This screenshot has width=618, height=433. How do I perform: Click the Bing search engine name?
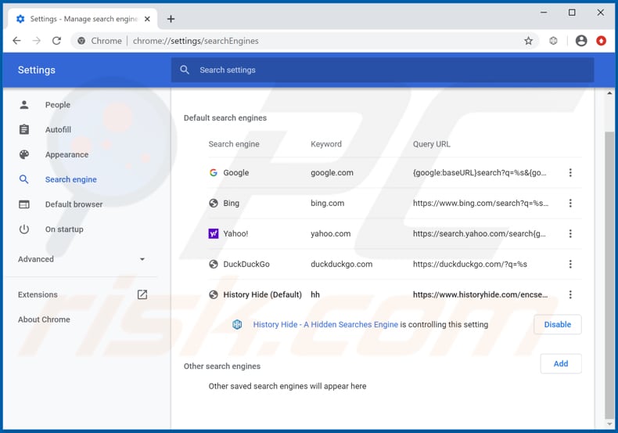click(231, 203)
